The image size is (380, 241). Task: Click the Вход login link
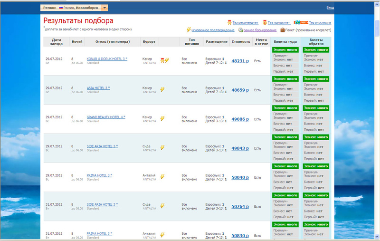click(330, 8)
